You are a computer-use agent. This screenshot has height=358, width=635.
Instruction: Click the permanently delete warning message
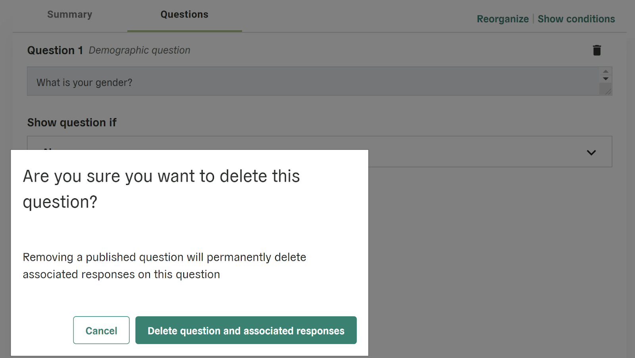tap(164, 266)
